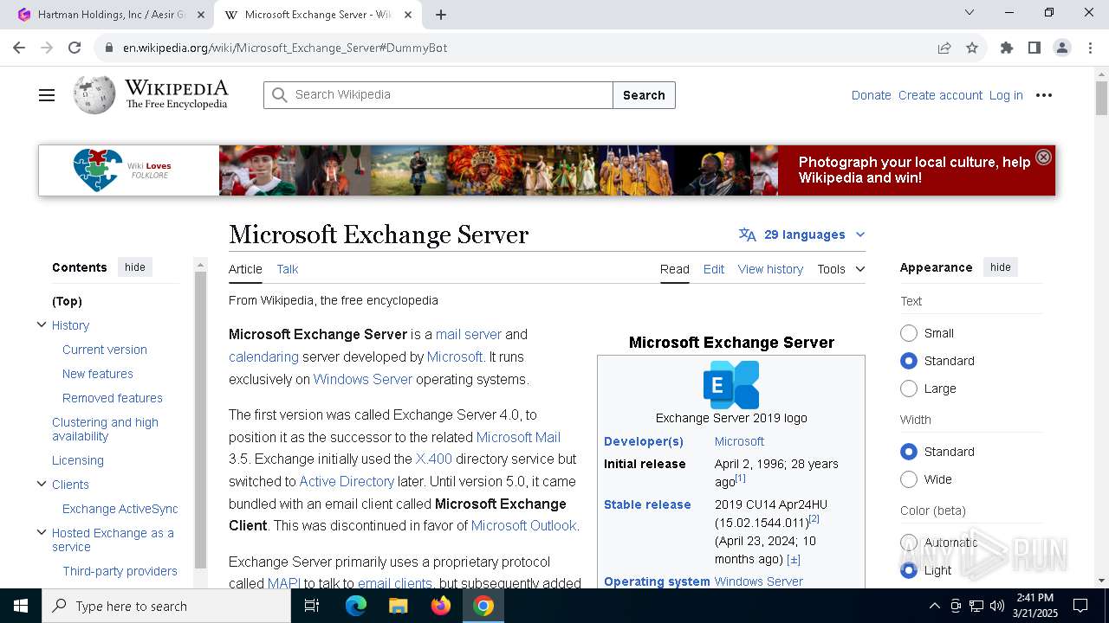
Task: Jump to the Licensing section
Action: (78, 460)
